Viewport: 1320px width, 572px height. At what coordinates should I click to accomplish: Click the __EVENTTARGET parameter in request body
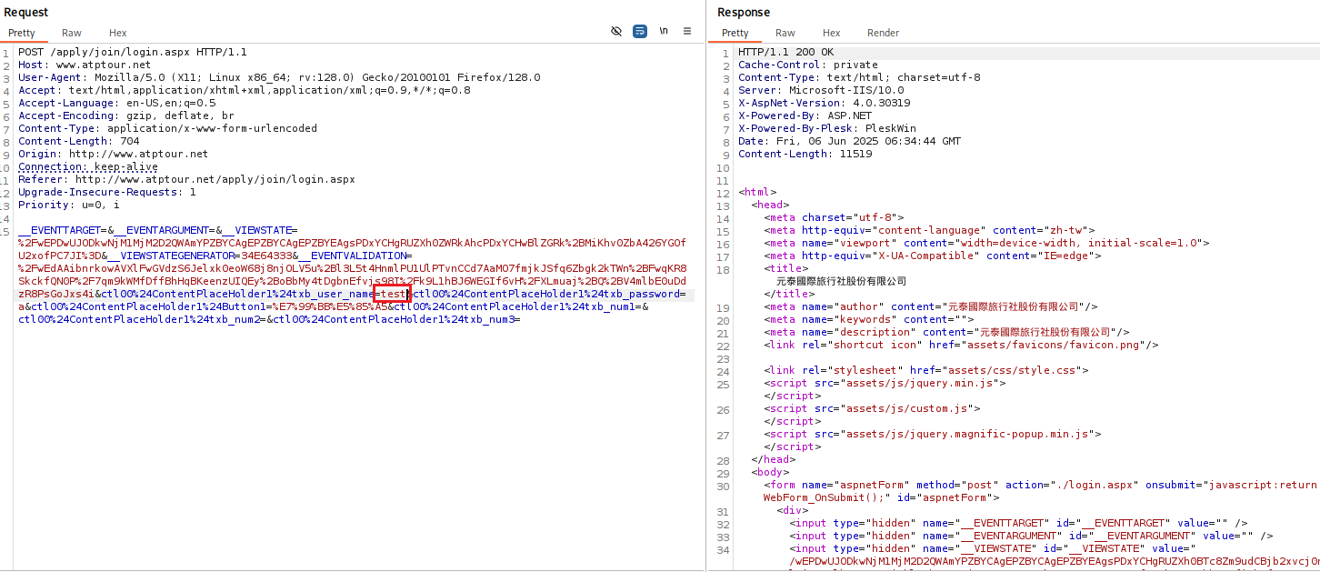tap(64, 231)
